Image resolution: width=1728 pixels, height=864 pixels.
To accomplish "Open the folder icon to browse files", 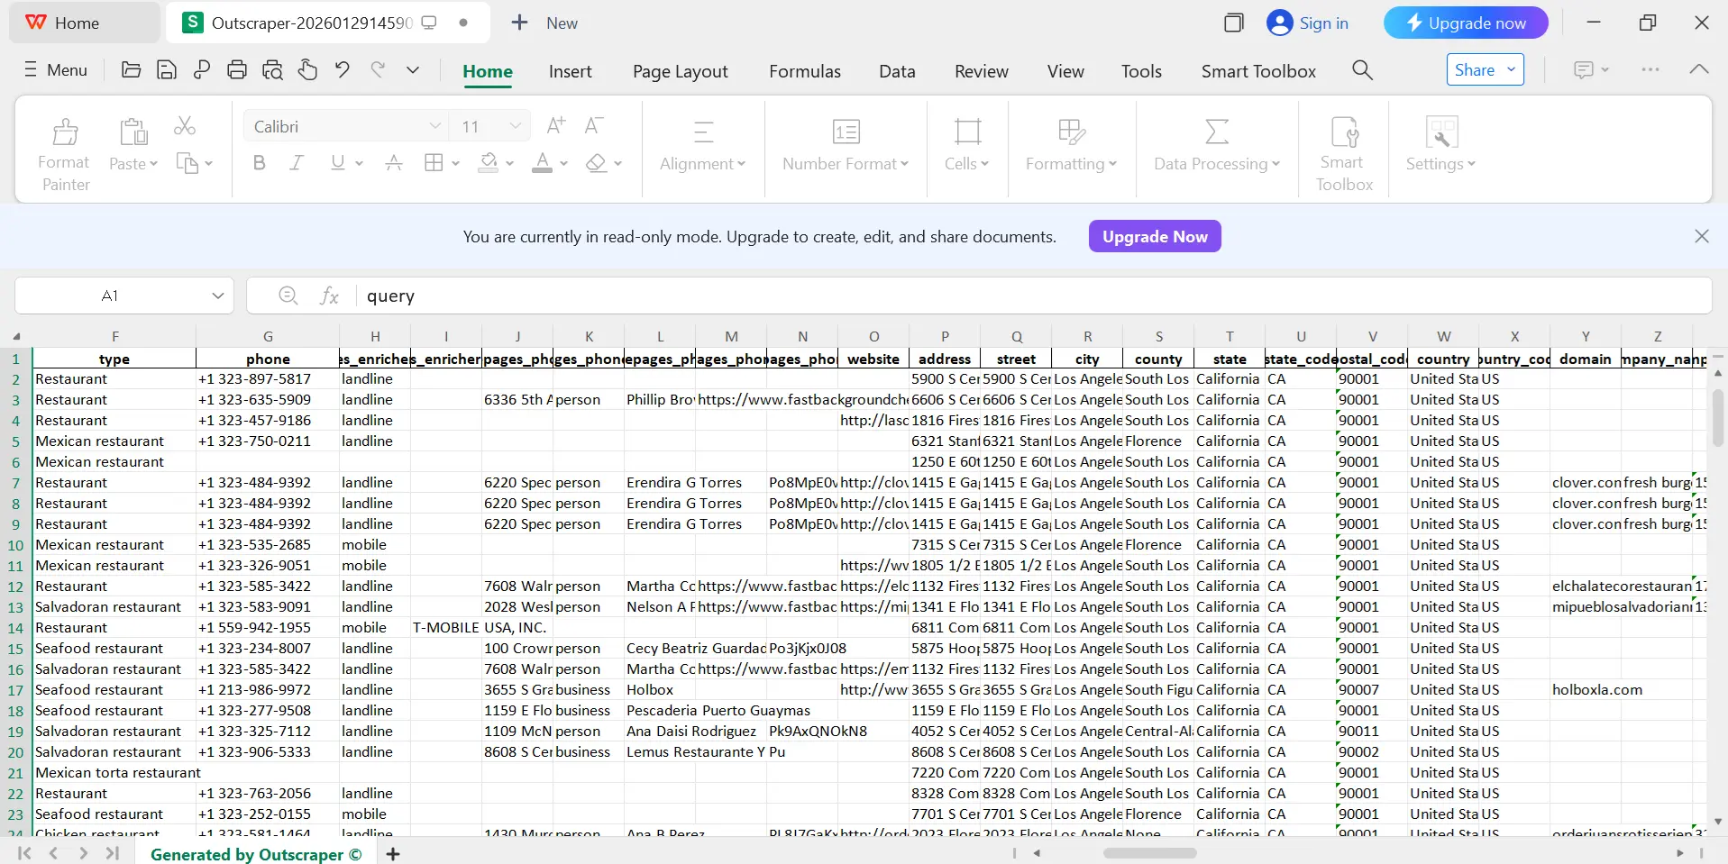I will point(132,69).
